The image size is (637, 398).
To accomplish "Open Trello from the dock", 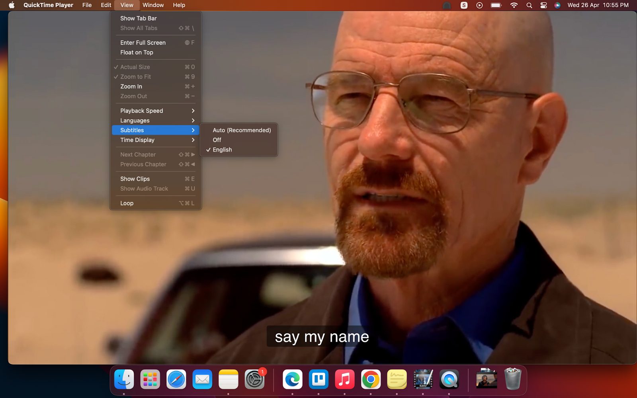I will [318, 379].
